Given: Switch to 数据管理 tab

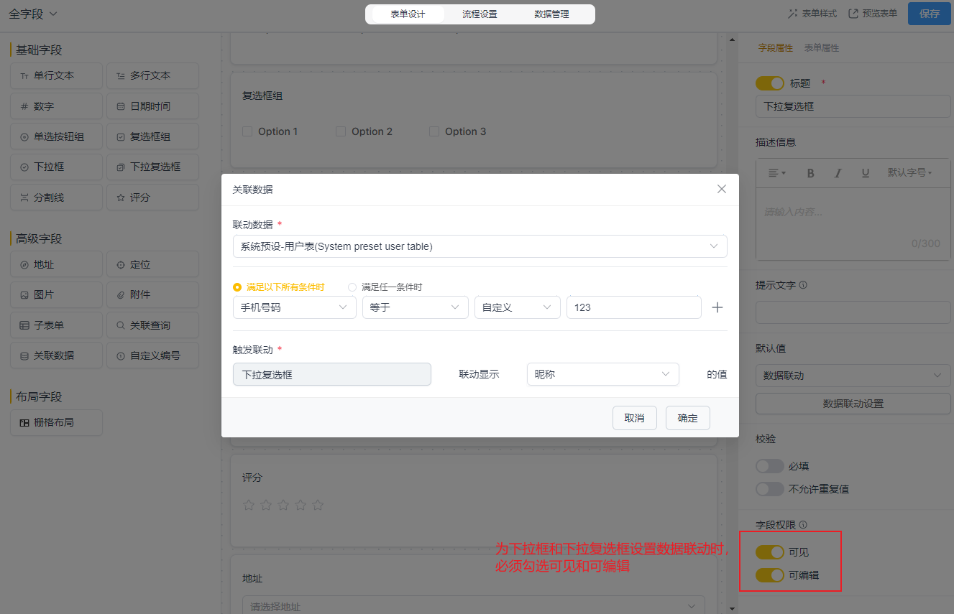Looking at the screenshot, I should [552, 14].
